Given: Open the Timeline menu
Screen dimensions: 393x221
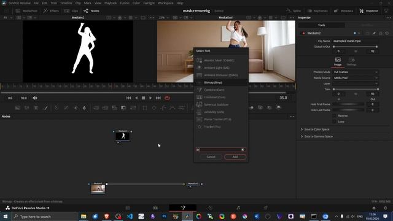Looking at the screenshot, I should click(66, 3).
